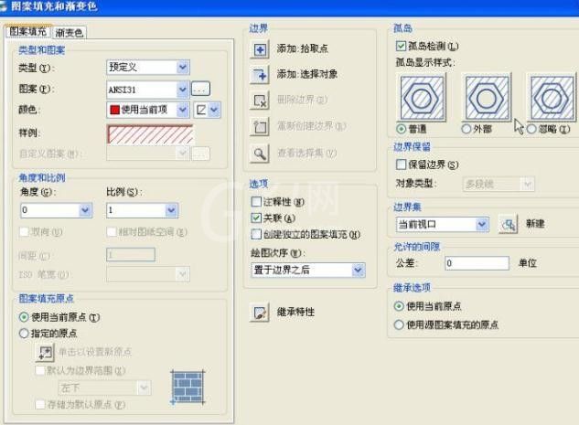Open the 自定义图案 dropdown
Image resolution: width=579 pixels, height=425 pixels.
click(x=148, y=154)
